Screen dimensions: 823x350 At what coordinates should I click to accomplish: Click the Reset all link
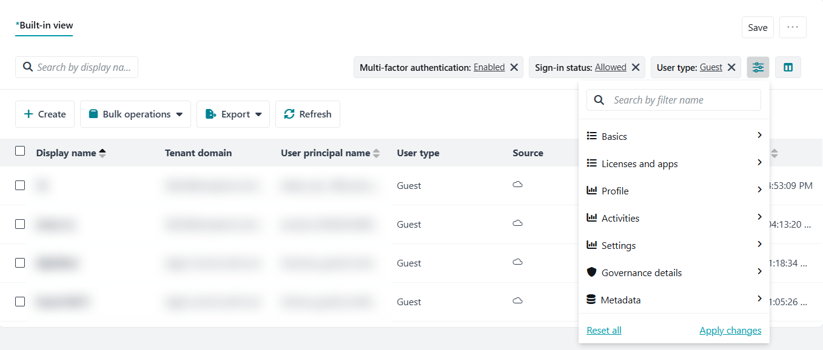coord(604,331)
